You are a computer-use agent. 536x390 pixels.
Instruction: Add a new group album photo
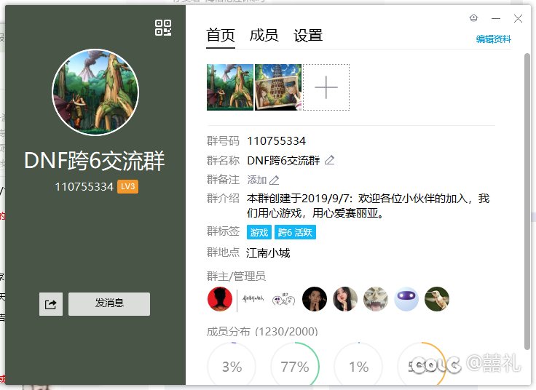tap(326, 87)
